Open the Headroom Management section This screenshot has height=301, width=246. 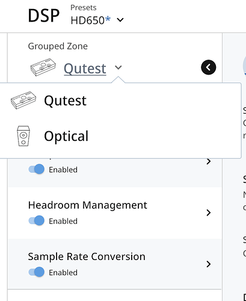pos(115,213)
